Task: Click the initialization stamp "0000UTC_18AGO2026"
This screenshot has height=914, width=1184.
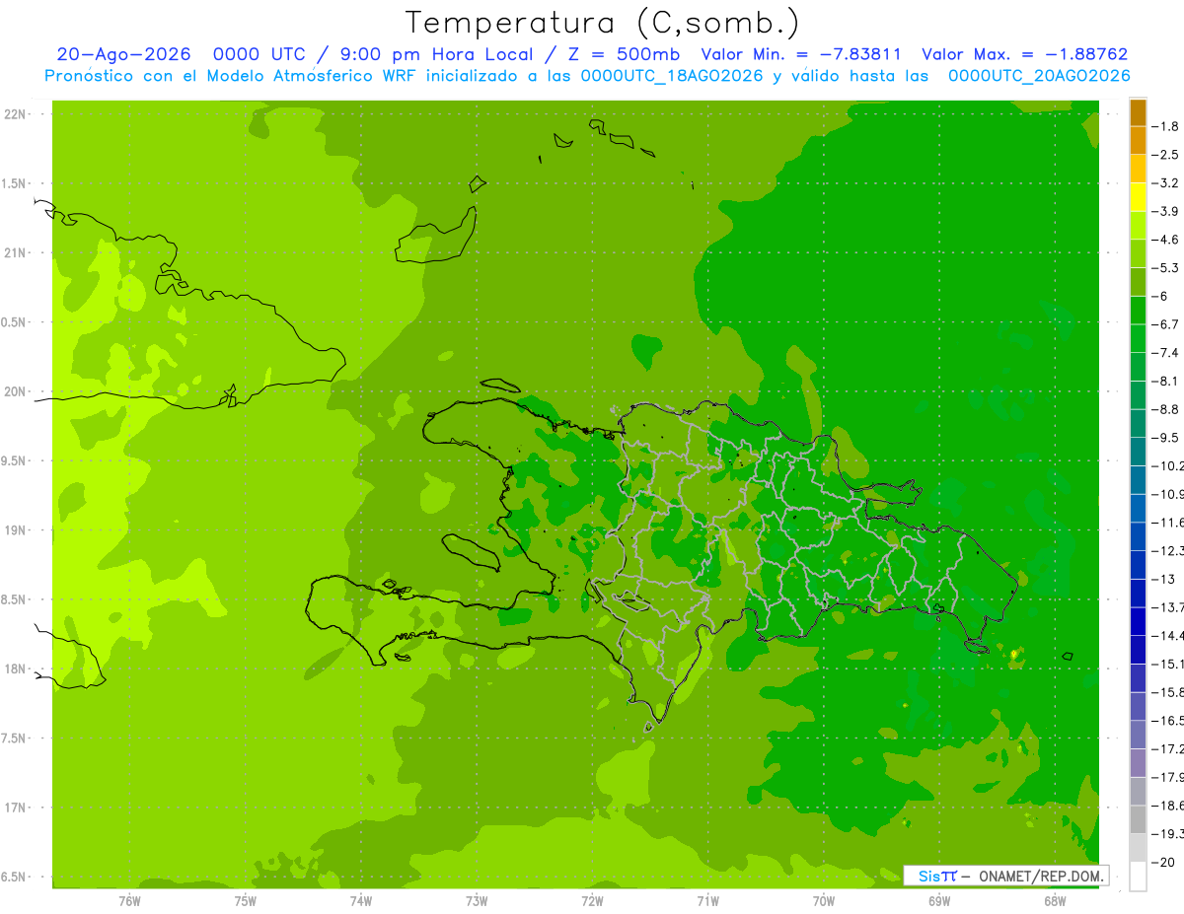Action: (x=672, y=76)
